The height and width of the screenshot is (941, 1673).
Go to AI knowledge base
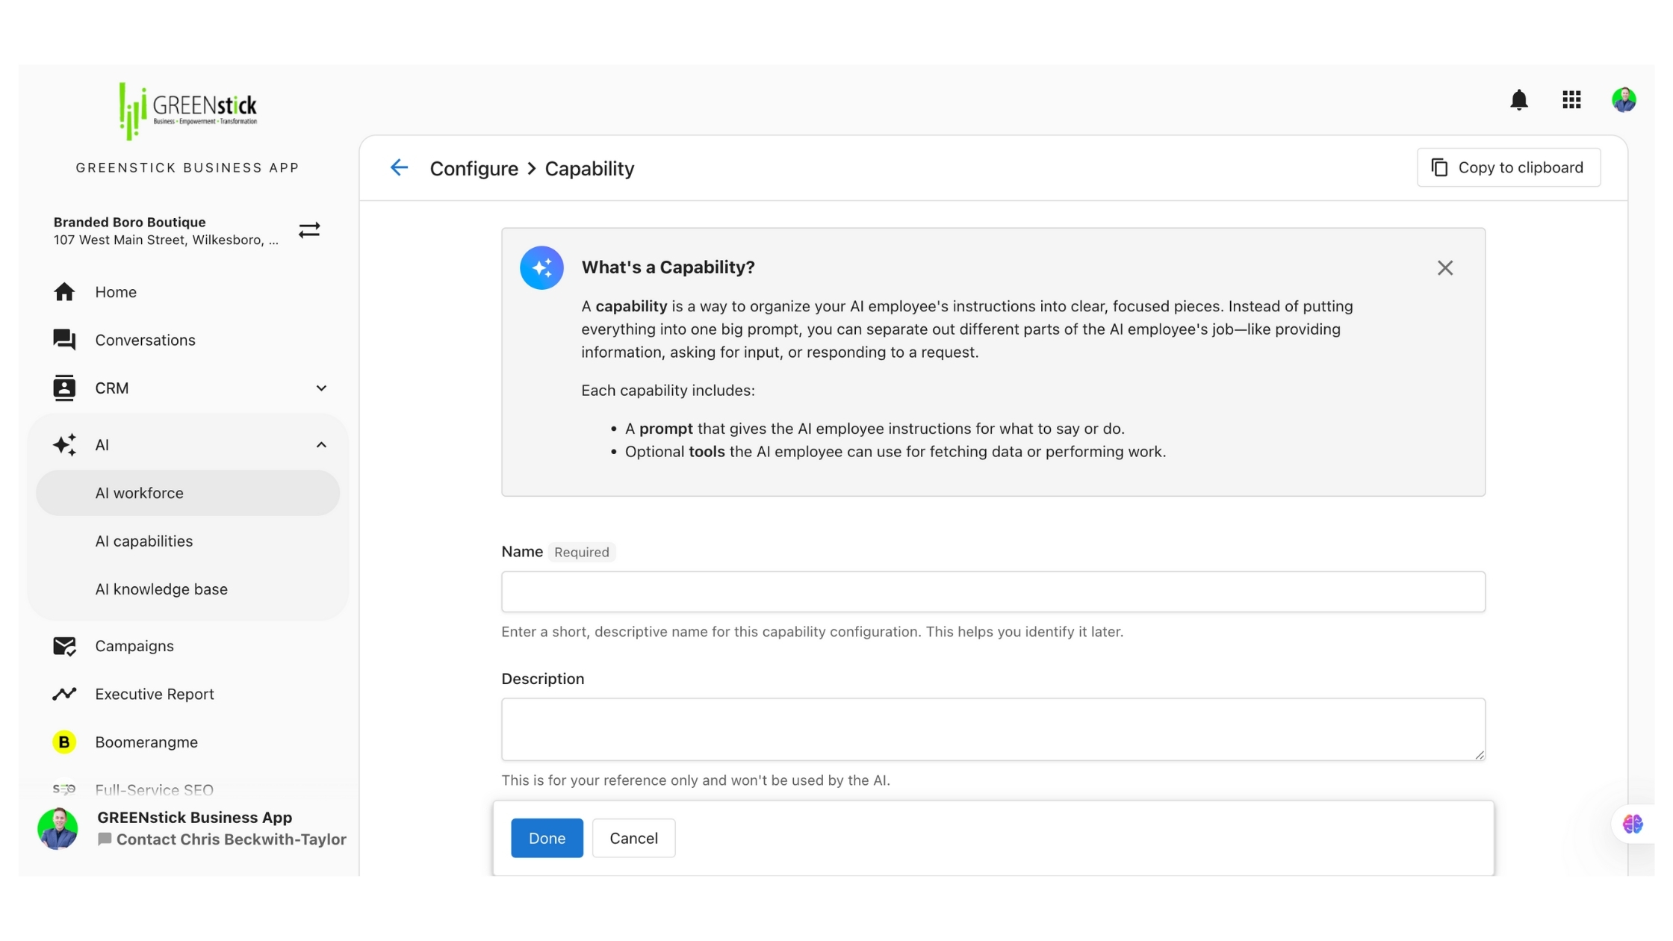coord(161,589)
